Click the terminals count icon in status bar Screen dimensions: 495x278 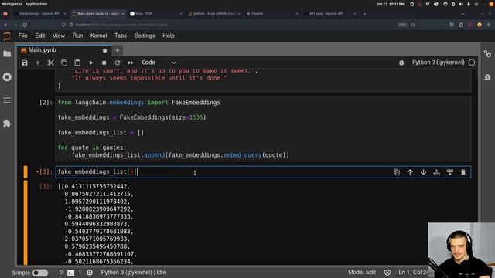pyautogui.click(x=70, y=273)
